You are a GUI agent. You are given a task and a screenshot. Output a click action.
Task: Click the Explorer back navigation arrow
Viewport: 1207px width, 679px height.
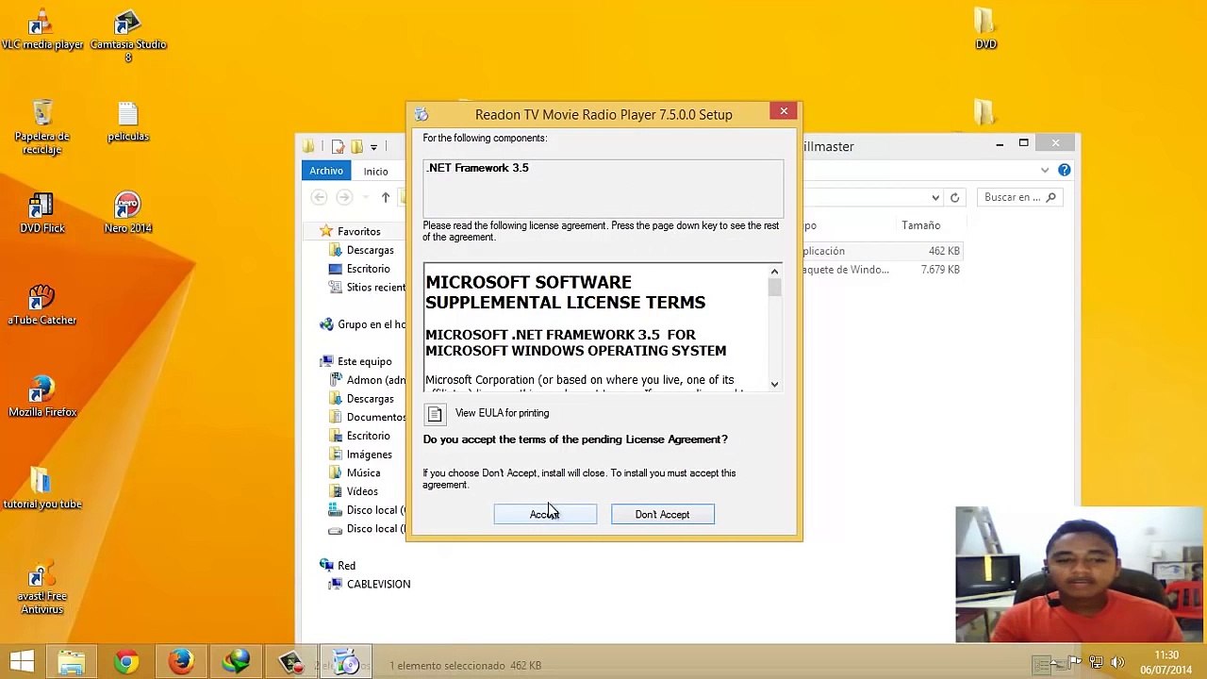[x=319, y=197]
